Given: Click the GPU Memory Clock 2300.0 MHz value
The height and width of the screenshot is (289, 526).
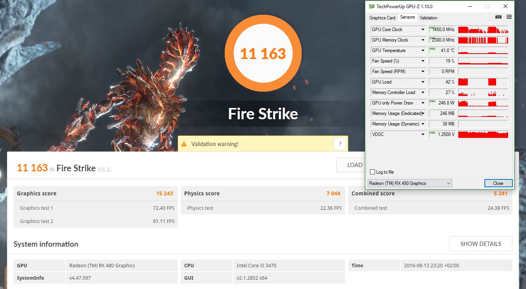Looking at the screenshot, I should (x=442, y=40).
